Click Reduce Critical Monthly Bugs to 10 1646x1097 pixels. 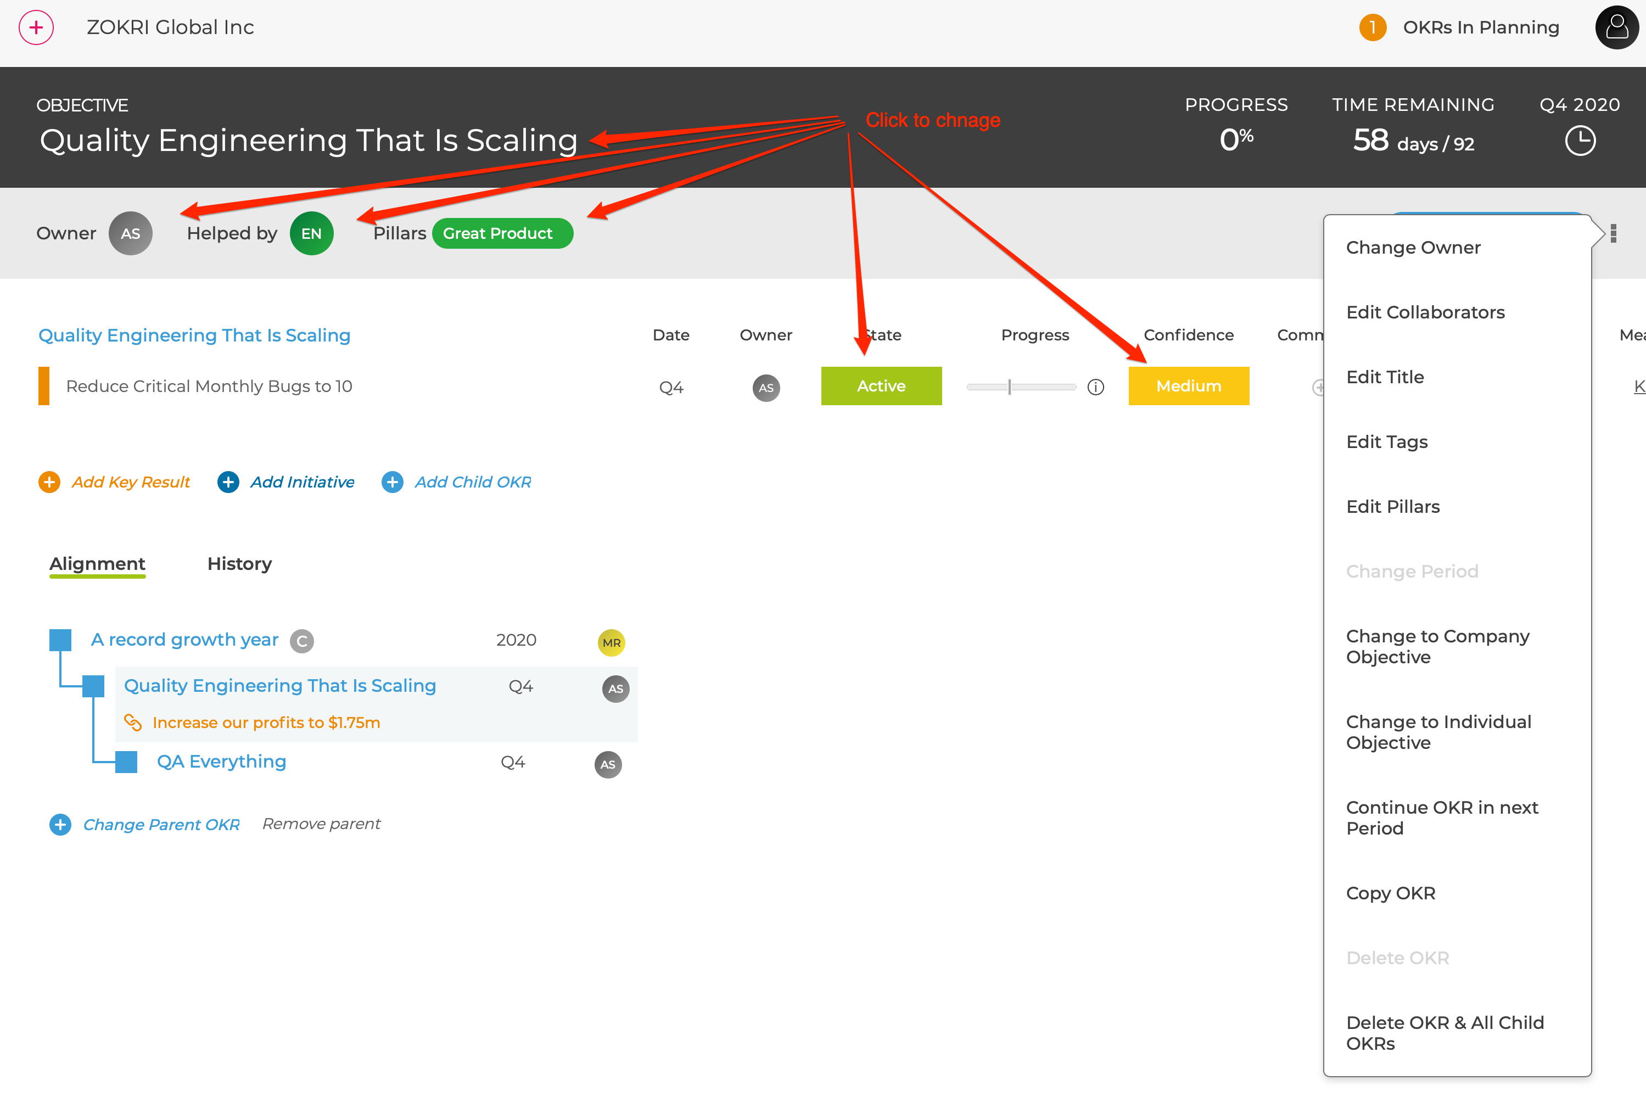(x=209, y=386)
